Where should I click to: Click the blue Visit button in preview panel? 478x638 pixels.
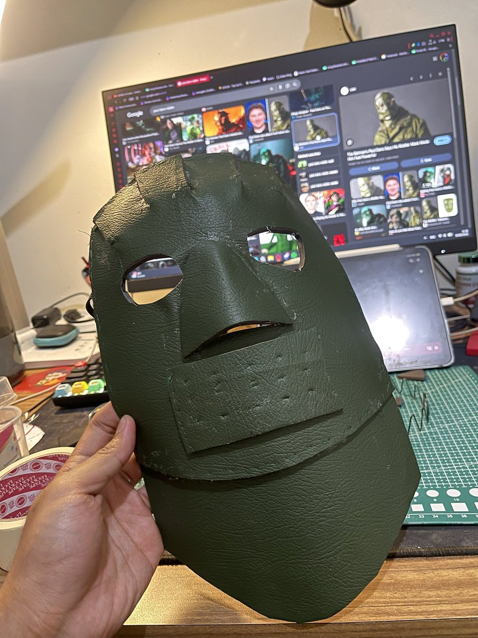442,140
